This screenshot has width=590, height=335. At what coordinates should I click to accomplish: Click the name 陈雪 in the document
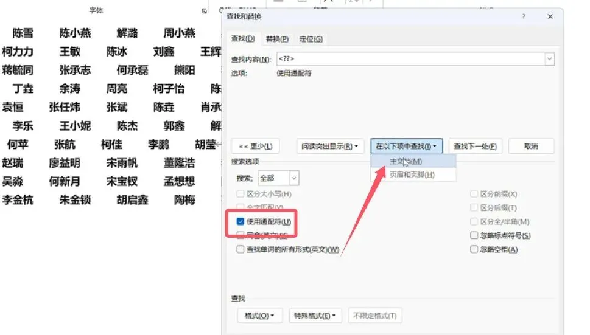coord(23,33)
